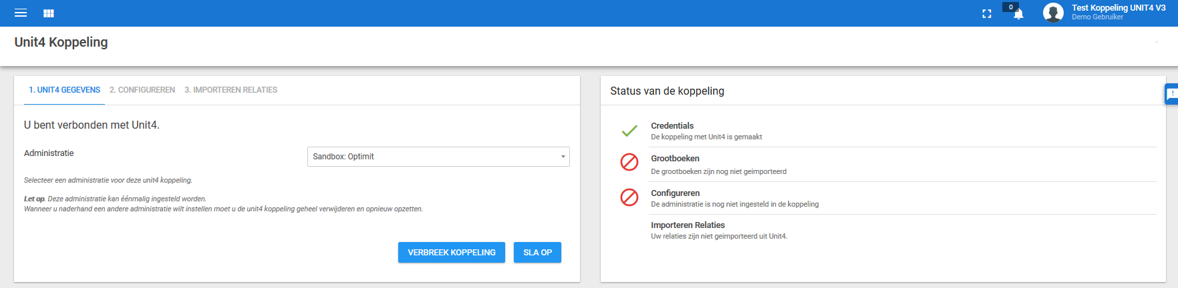
Task: Open the Administratie dropdown
Action: pyautogui.click(x=438, y=157)
